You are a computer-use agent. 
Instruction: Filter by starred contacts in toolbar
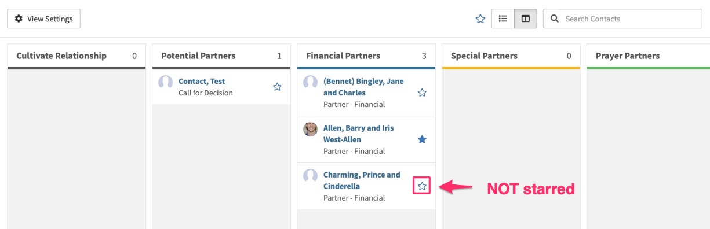click(480, 19)
